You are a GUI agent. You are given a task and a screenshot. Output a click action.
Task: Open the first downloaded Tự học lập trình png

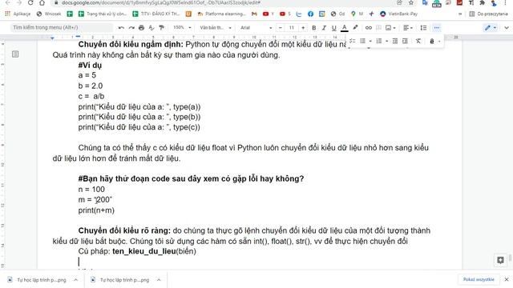pyautogui.click(x=38, y=280)
